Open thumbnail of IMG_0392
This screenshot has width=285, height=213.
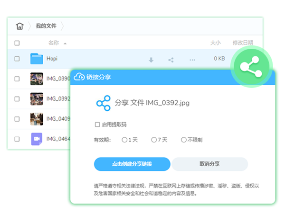[x=37, y=99]
